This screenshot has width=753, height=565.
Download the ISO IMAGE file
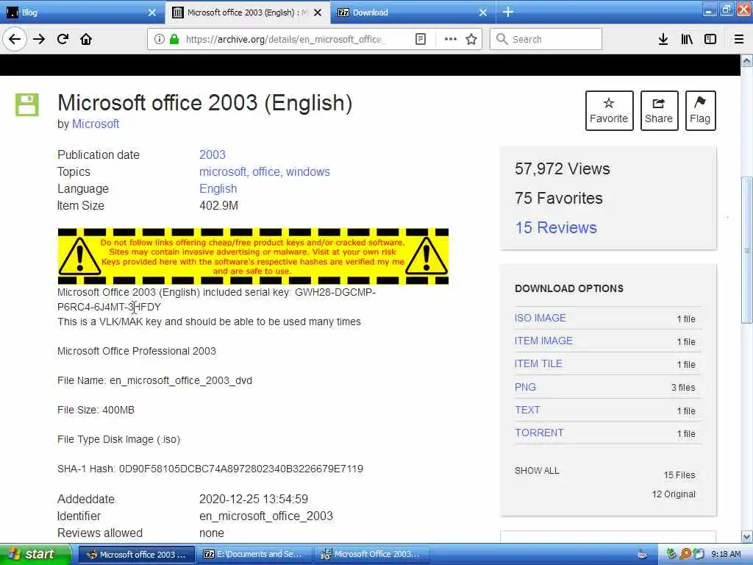540,318
